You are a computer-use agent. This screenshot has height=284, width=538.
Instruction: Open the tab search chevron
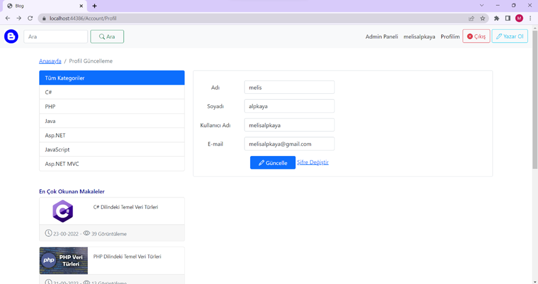(482, 6)
